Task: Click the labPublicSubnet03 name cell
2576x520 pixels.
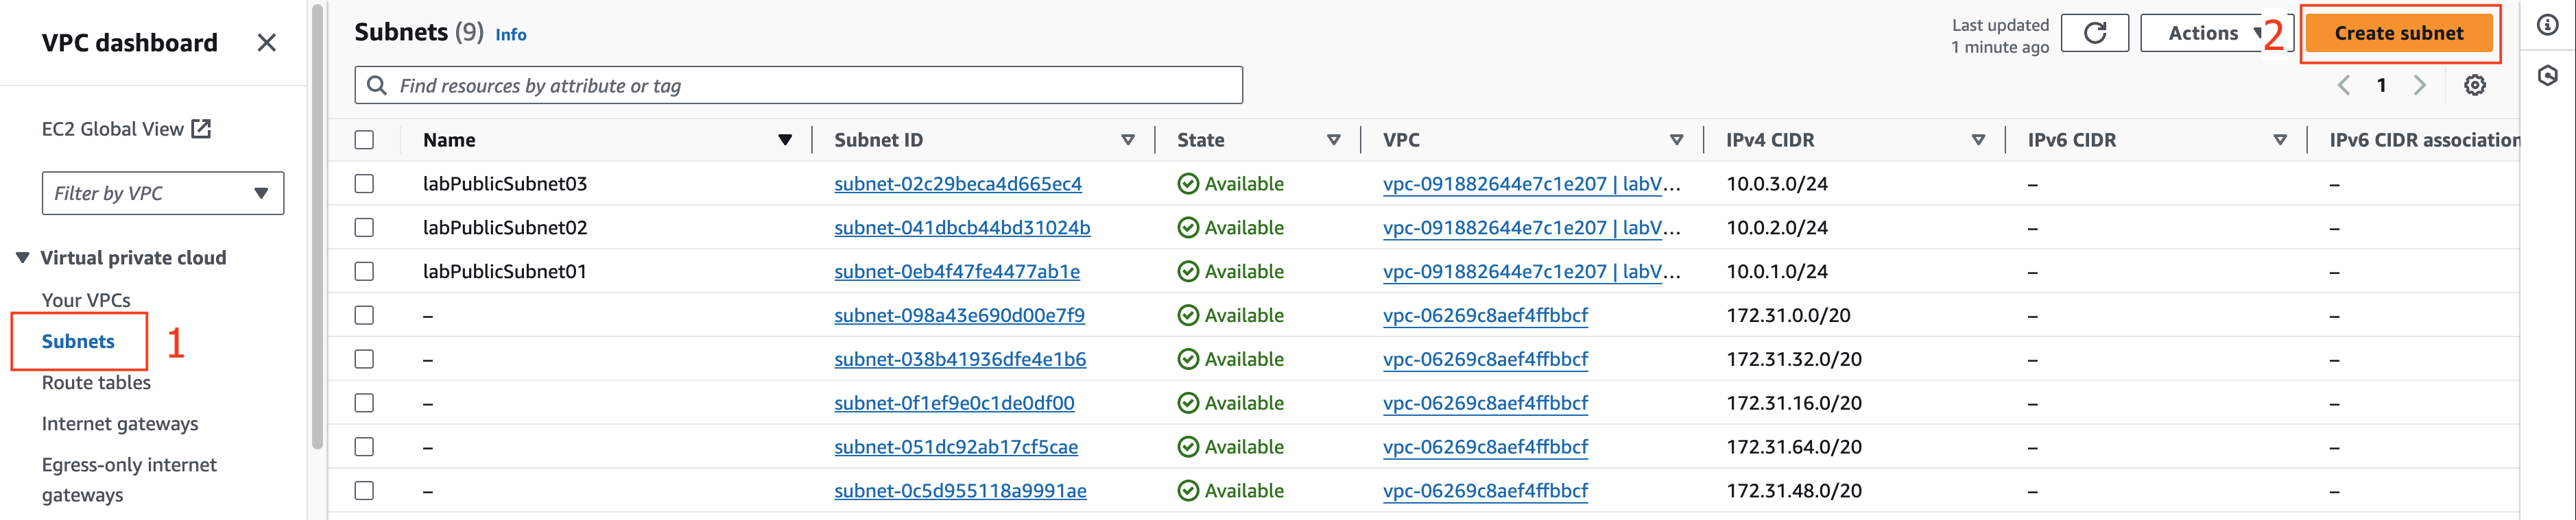Action: point(505,184)
